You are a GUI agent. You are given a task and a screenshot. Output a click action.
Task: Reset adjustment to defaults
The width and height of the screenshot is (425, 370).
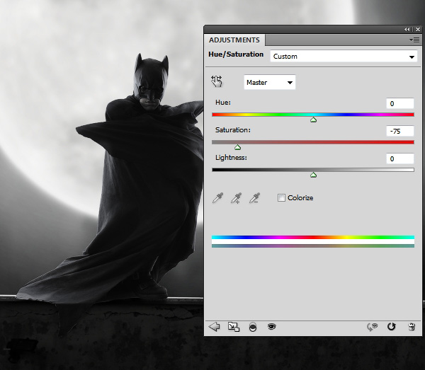(392, 327)
